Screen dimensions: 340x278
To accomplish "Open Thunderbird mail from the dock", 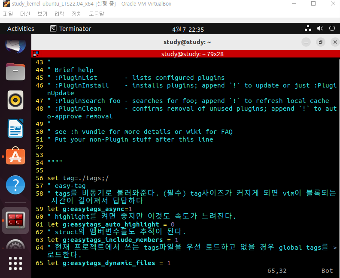I will point(15,46).
